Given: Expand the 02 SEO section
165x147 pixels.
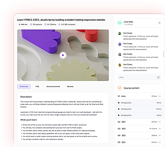Looking at the screenshot, I should 160,122.
